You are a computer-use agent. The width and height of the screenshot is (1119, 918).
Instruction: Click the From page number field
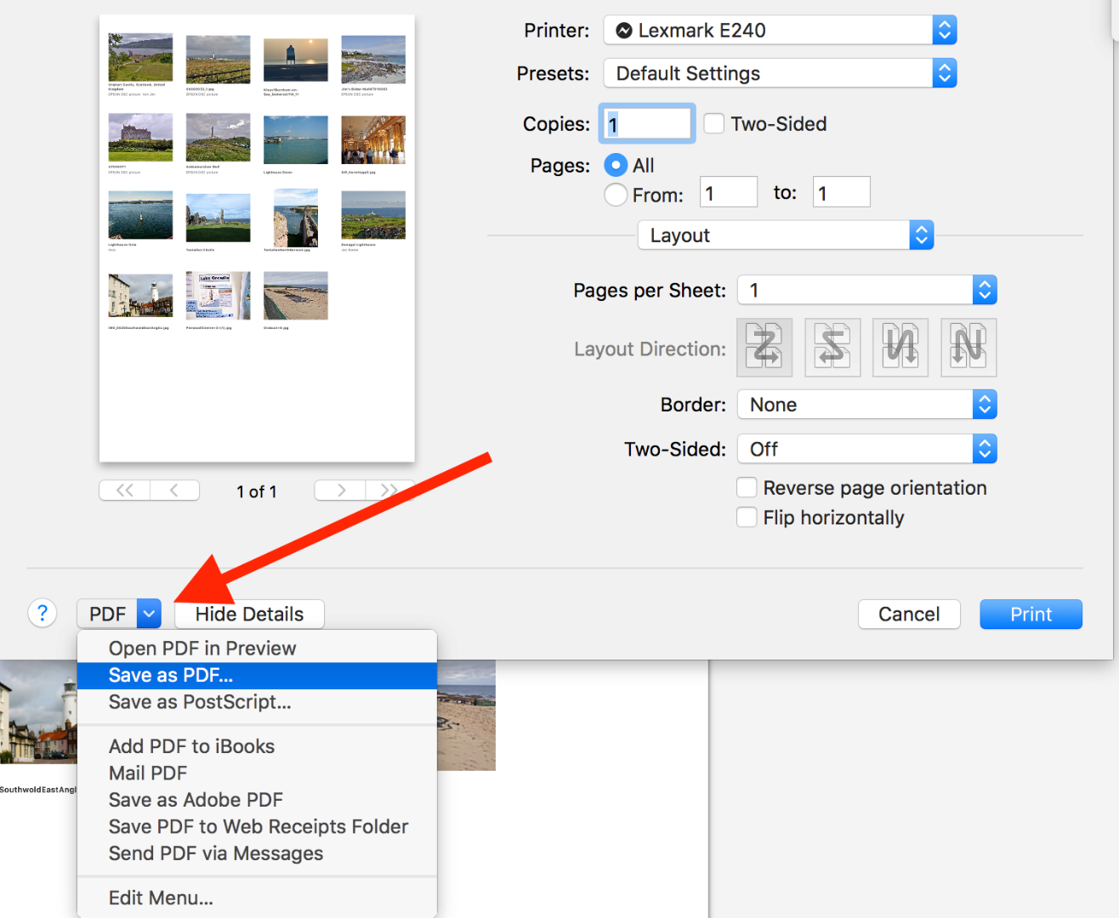[x=729, y=192]
